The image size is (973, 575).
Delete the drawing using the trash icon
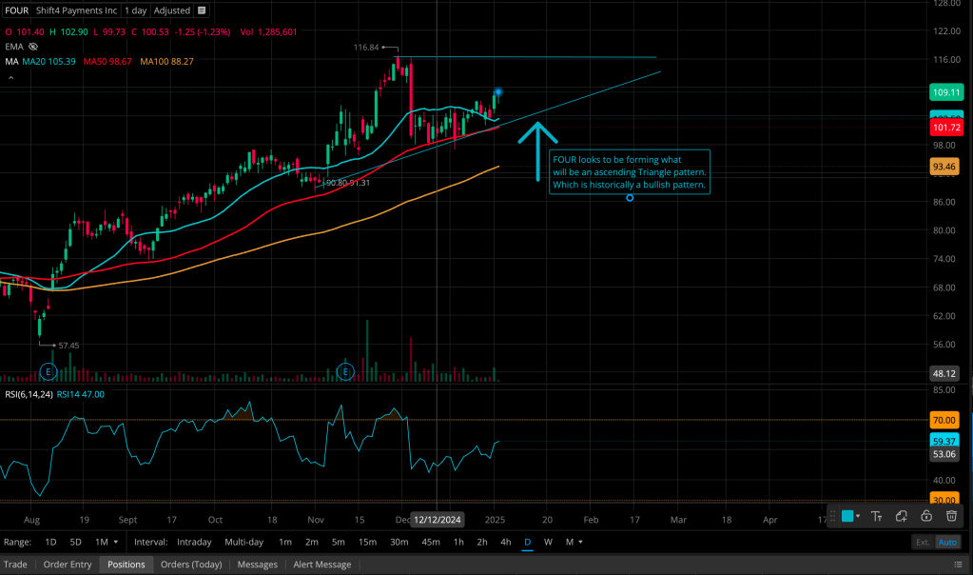pyautogui.click(x=951, y=516)
